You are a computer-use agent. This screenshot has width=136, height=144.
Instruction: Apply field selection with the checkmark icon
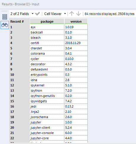(x=37, y=14)
